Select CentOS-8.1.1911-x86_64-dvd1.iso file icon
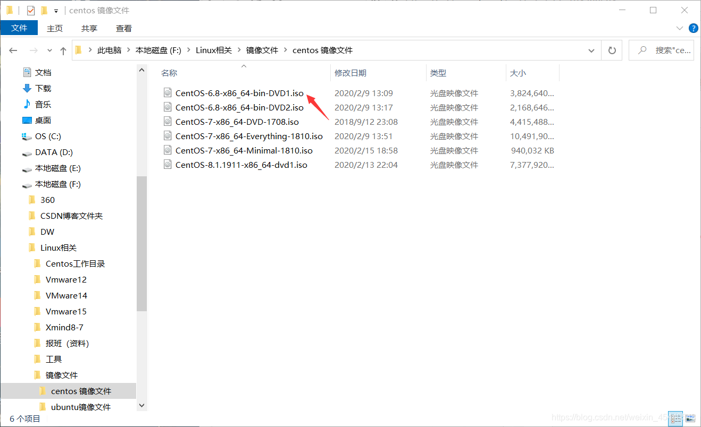 coord(167,165)
